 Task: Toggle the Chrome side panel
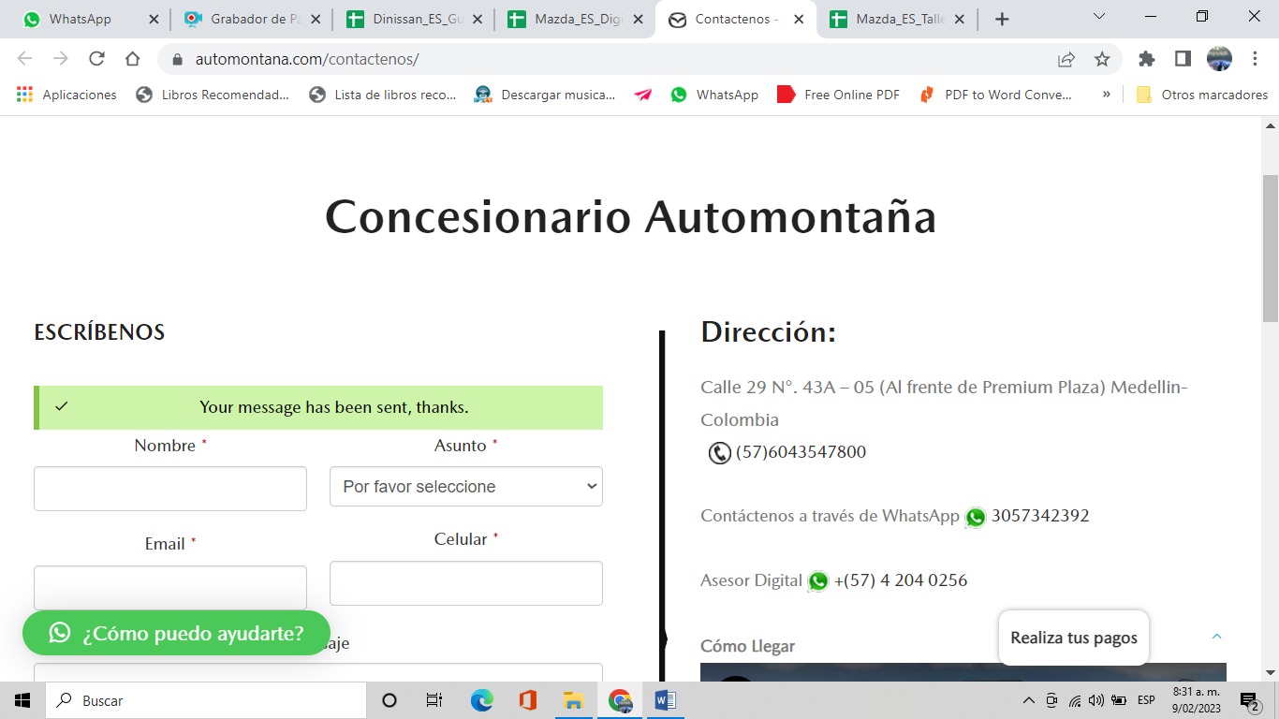[x=1183, y=59]
